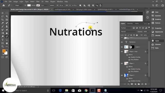Open the layer Opacity dropdown
Image resolution: width=165 pixels, height=93 pixels.
pyautogui.click(x=148, y=32)
